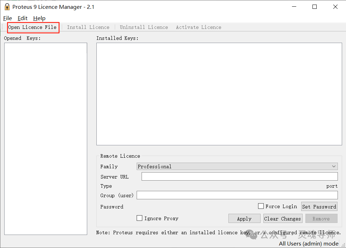Click inside the Server URL field
This screenshot has height=248, width=346.
(x=239, y=176)
